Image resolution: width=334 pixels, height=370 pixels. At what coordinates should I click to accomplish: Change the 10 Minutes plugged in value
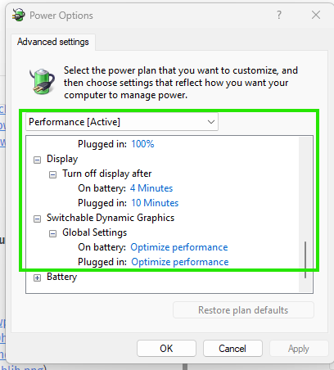(155, 203)
